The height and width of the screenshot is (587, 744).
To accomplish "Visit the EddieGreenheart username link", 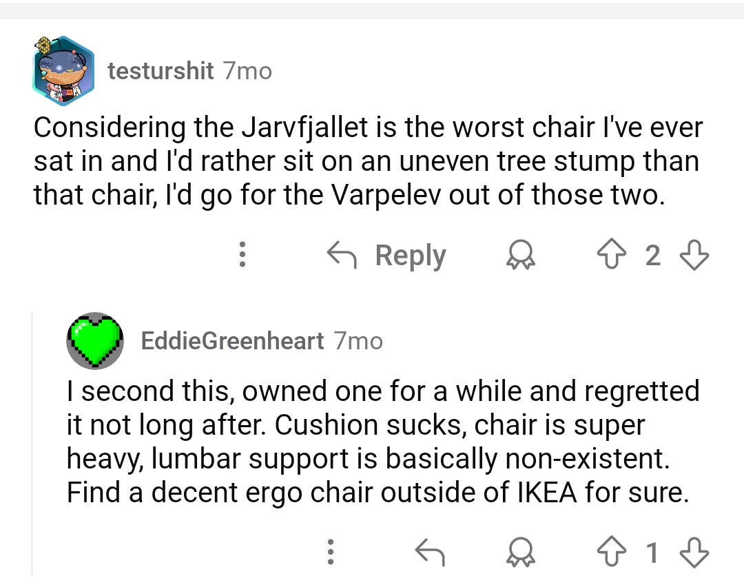I will point(232,340).
